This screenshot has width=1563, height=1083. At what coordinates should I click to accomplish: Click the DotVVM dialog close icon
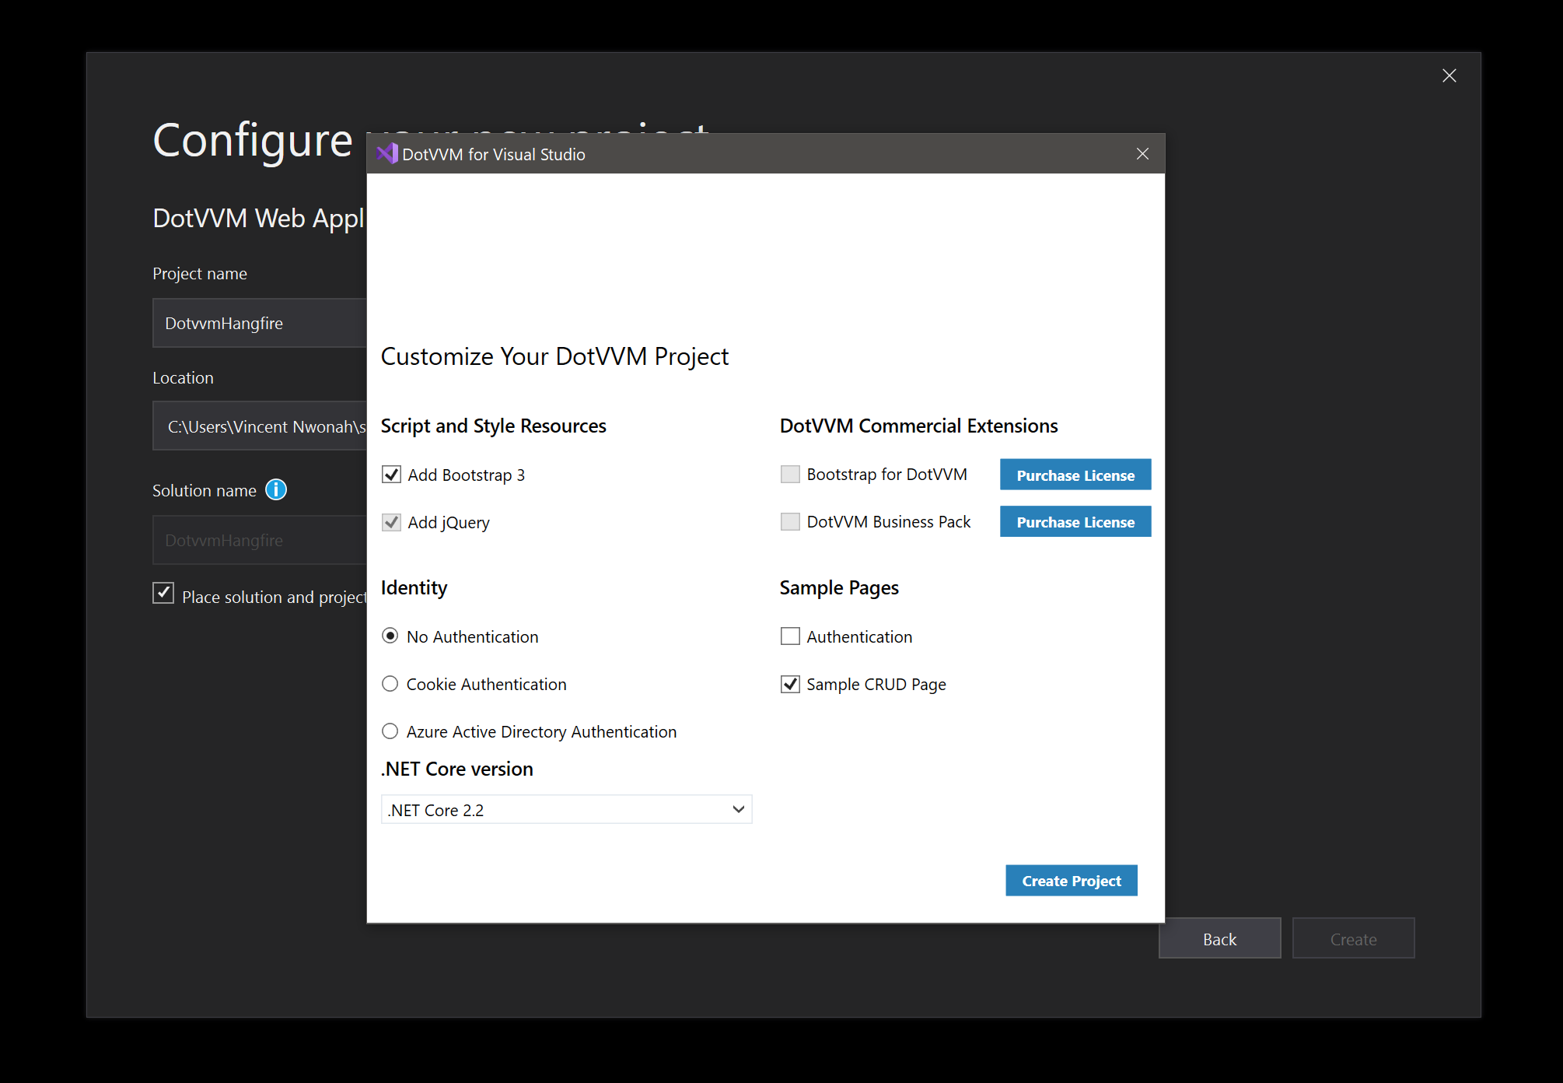point(1142,153)
